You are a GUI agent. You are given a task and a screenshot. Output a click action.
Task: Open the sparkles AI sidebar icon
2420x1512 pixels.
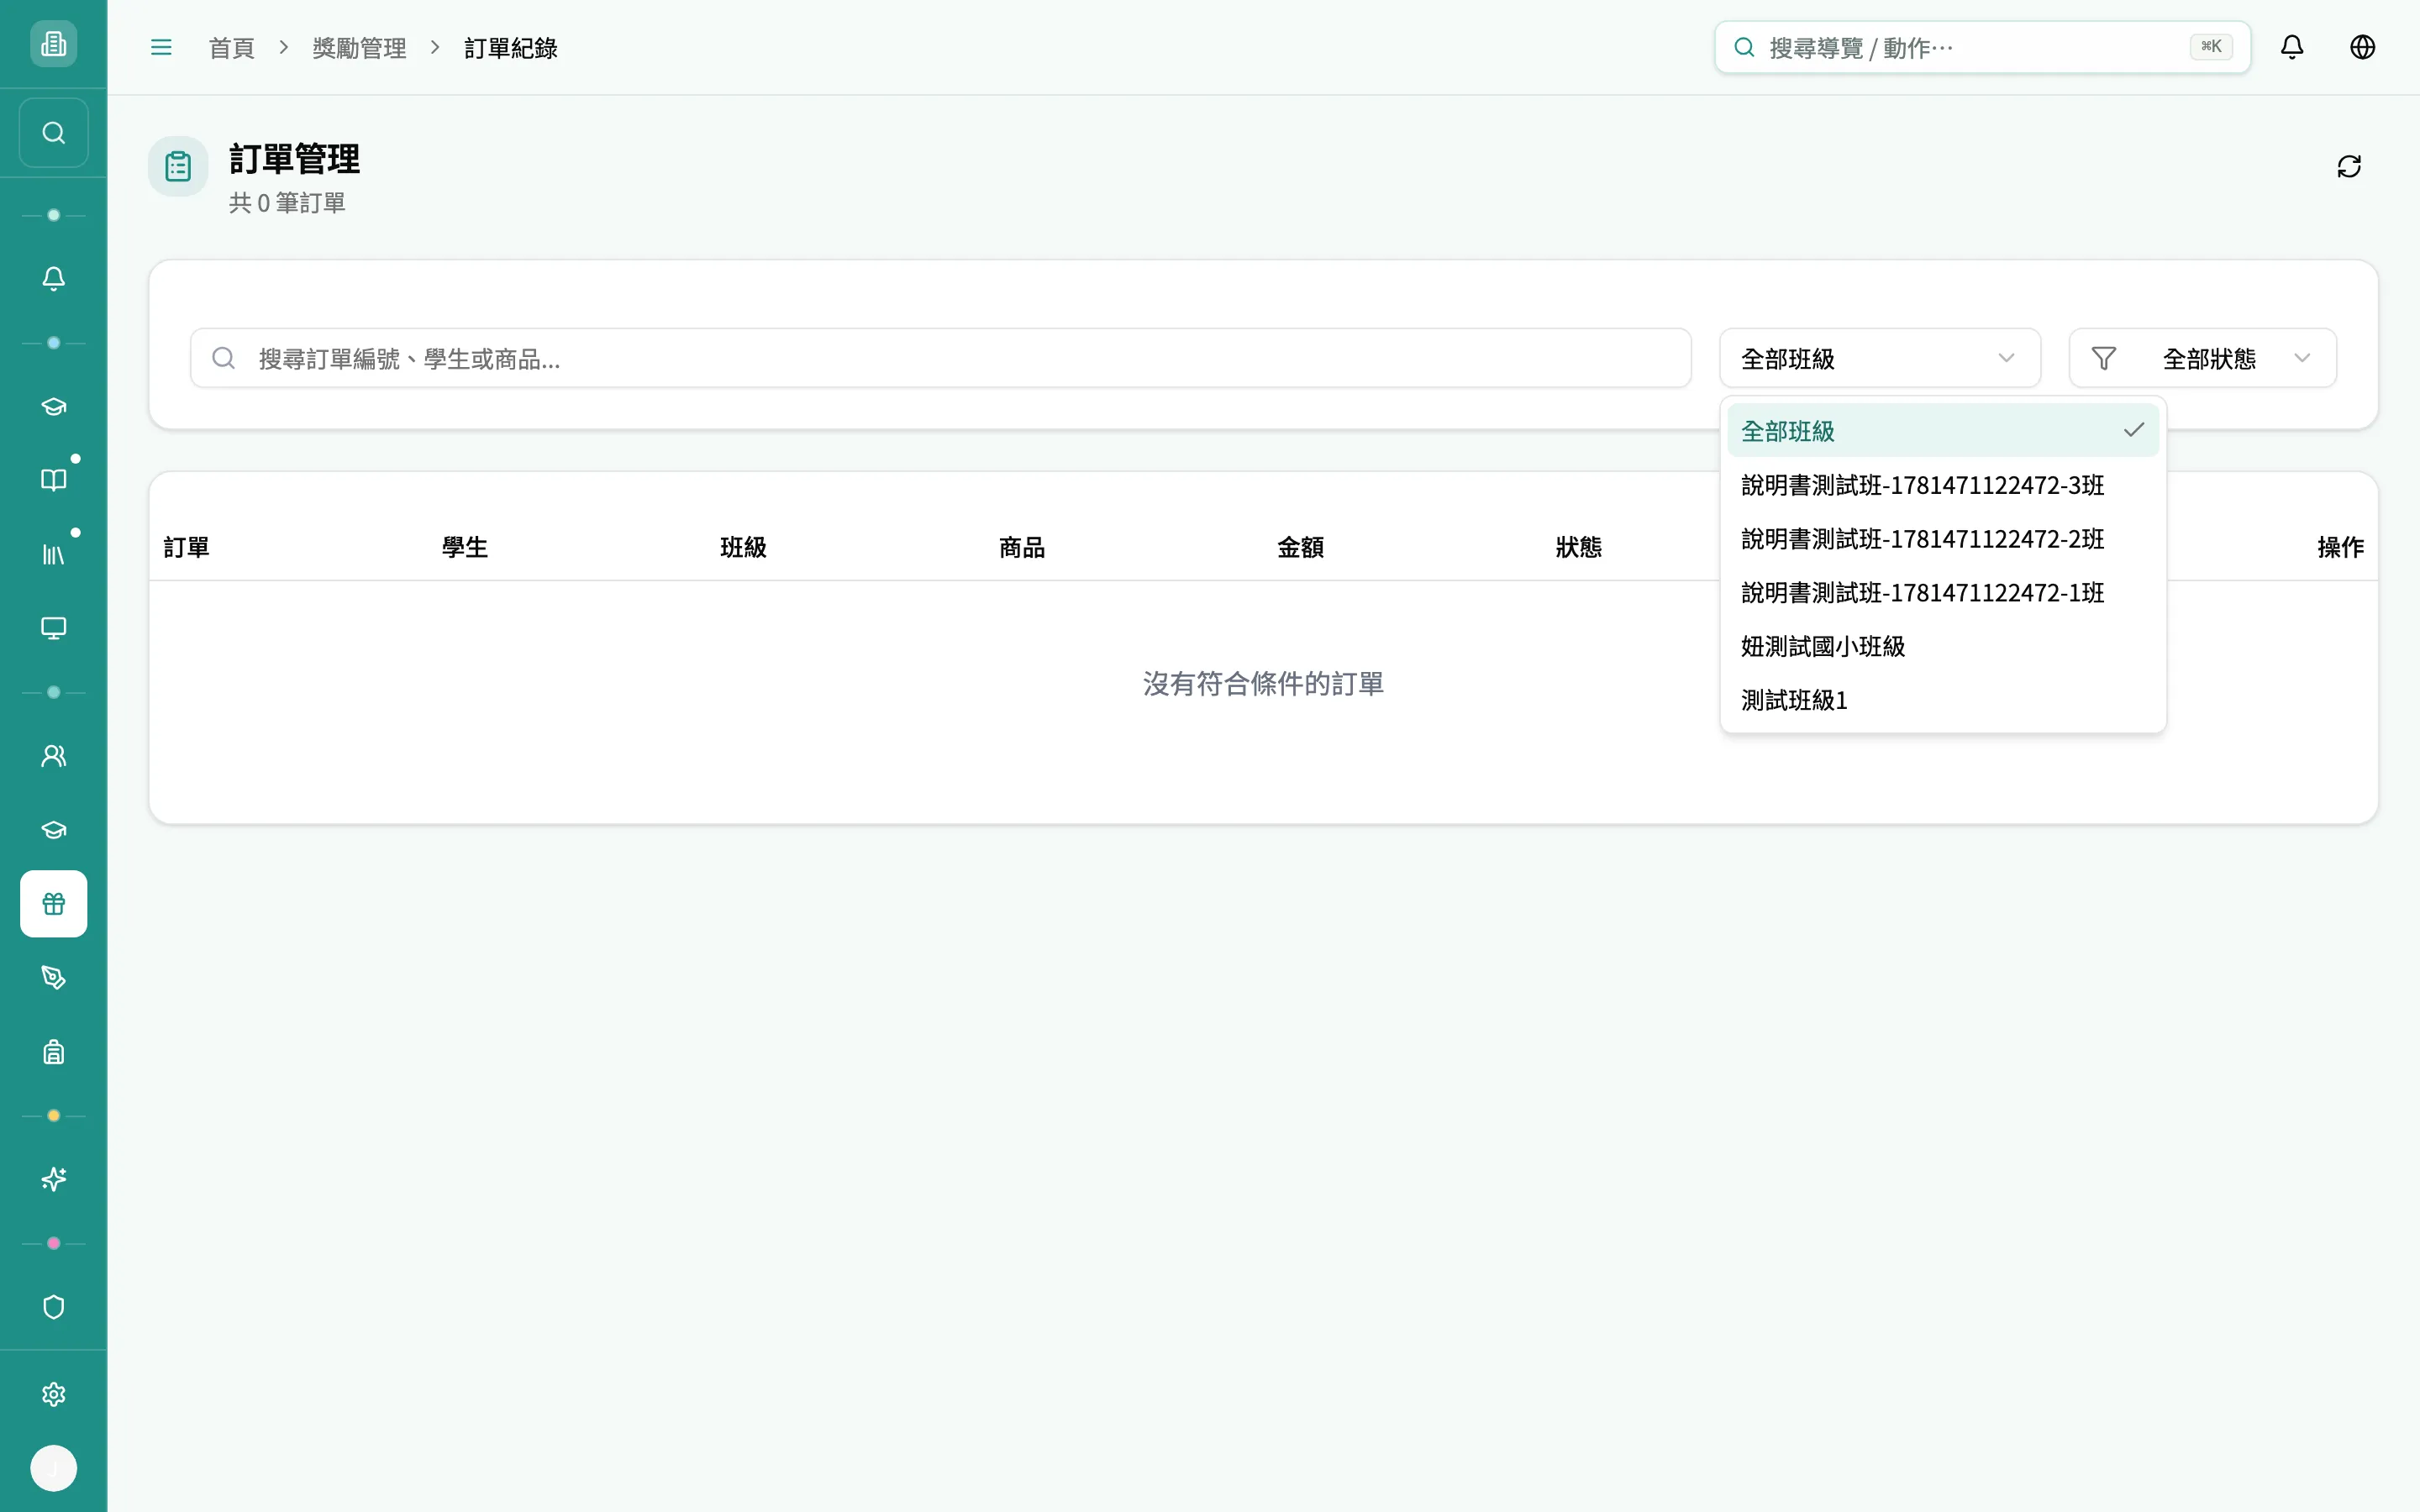(53, 1180)
